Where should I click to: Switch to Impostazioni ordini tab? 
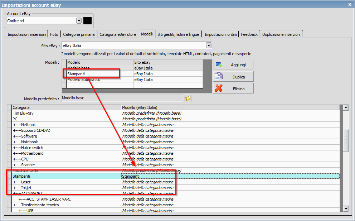coord(220,34)
